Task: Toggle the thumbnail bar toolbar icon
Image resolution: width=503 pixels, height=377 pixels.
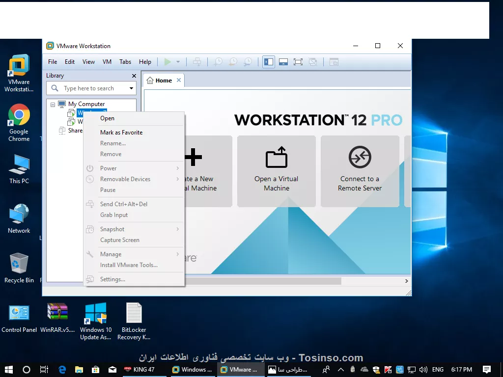Action: pos(283,62)
